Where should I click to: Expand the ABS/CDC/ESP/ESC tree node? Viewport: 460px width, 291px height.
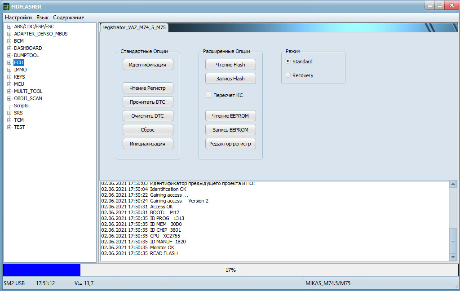coord(9,26)
